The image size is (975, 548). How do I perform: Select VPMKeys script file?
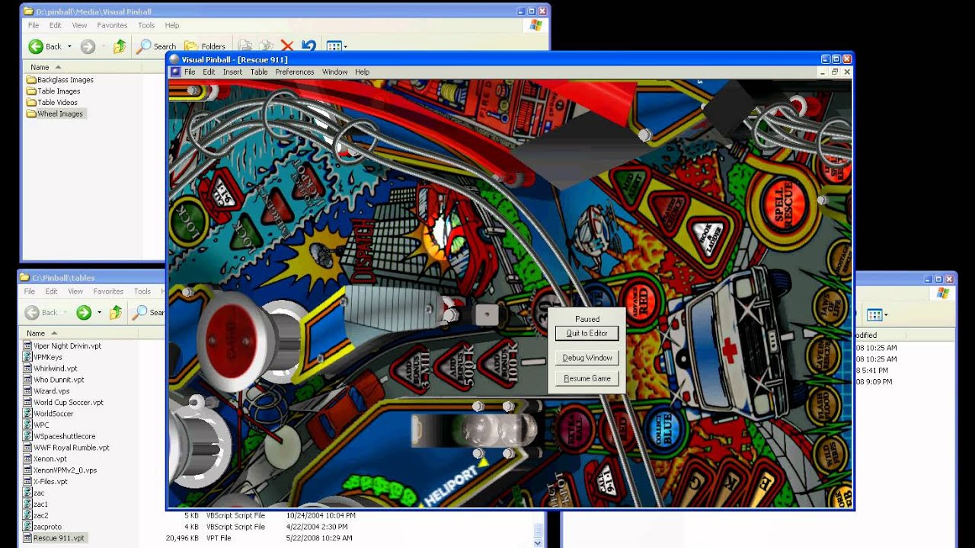pos(43,357)
